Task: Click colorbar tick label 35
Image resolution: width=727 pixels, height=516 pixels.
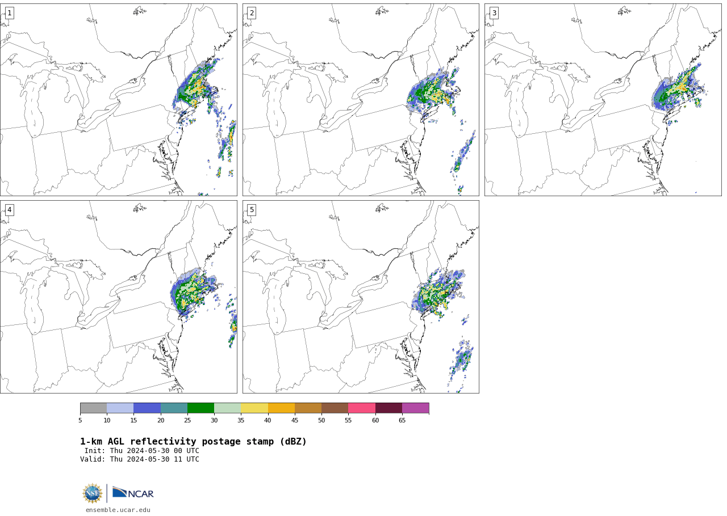Action: click(241, 420)
